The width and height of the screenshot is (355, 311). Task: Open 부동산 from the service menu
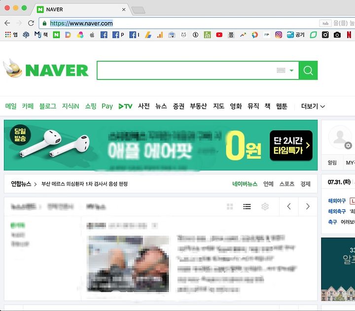point(198,106)
